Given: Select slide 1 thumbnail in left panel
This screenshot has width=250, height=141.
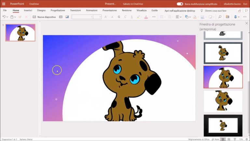Looking at the screenshot, I should [x=21, y=33].
